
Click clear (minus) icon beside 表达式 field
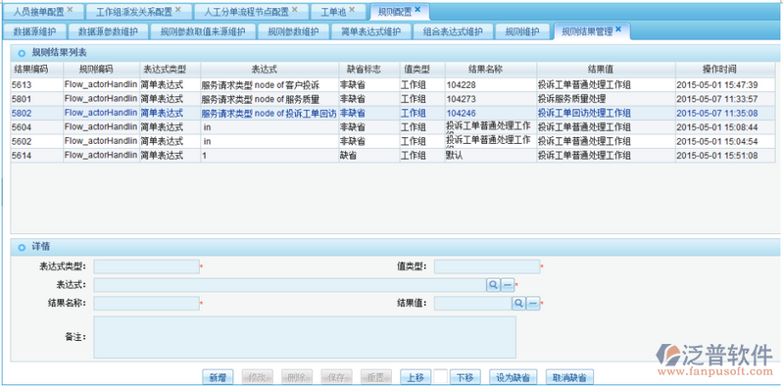[x=507, y=285]
